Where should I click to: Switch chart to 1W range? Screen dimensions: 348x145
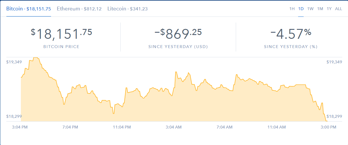(x=310, y=9)
